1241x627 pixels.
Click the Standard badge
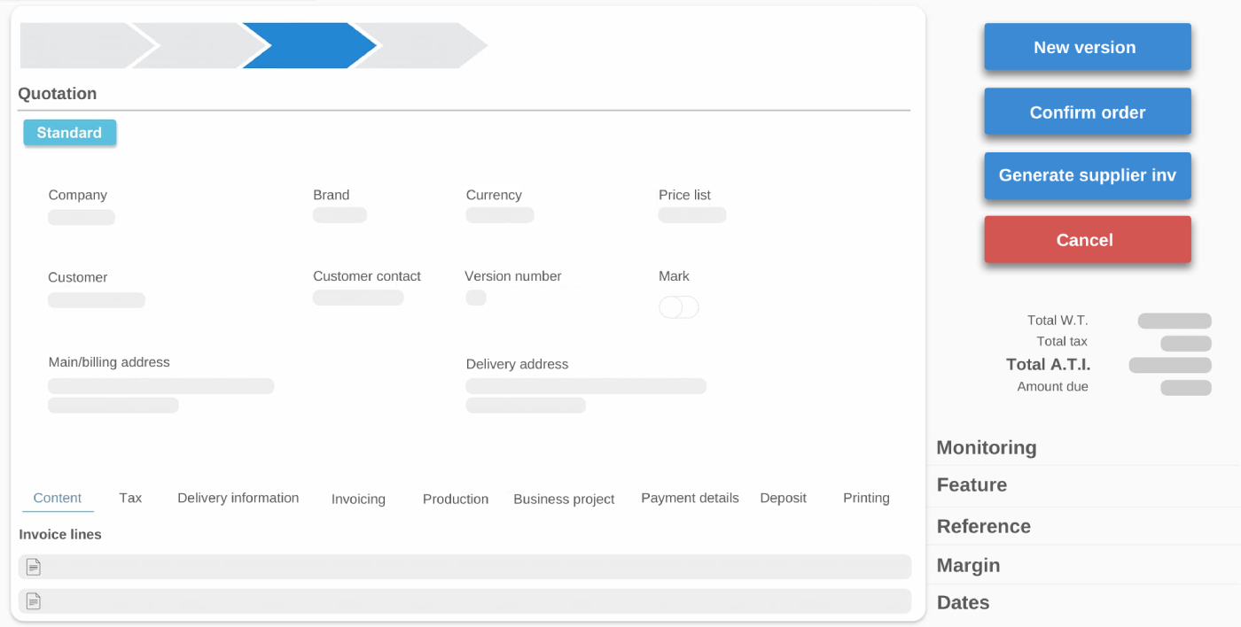69,133
